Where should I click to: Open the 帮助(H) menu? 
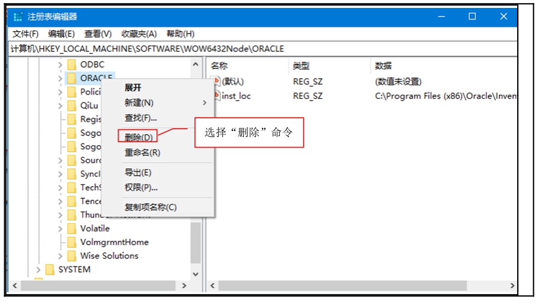[181, 34]
